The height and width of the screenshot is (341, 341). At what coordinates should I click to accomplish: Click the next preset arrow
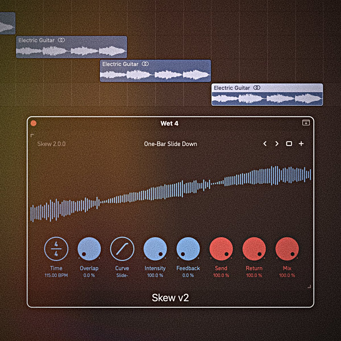[277, 144]
